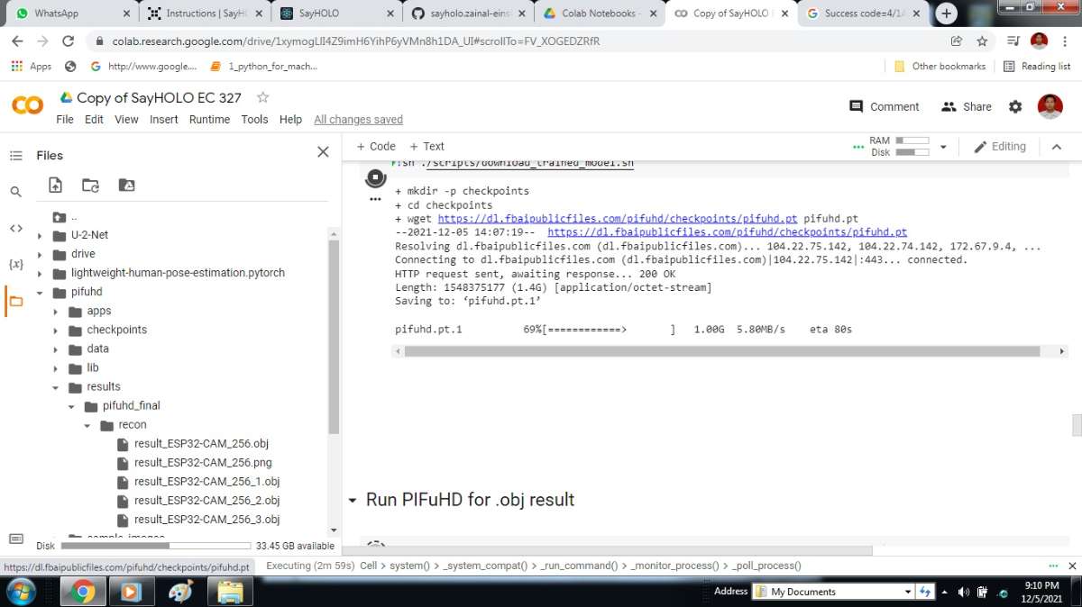The width and height of the screenshot is (1082, 607).
Task: Open the Editing mode selector
Action: [x=999, y=147]
